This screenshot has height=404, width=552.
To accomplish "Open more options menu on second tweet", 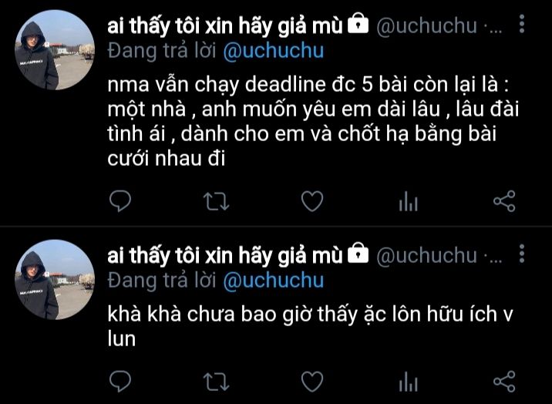I will 522,254.
